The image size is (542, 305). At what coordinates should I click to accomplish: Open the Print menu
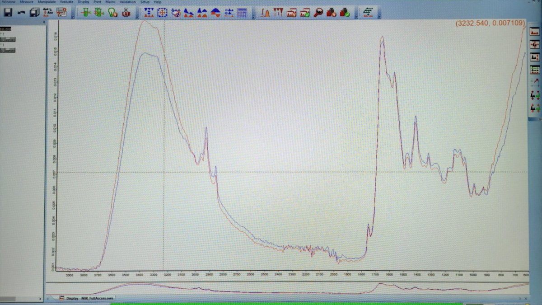pos(98,2)
